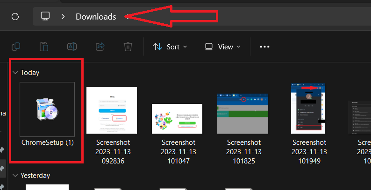Click the Rename icon in toolbar
Viewport: 371px width, 190px height.
pos(71,47)
